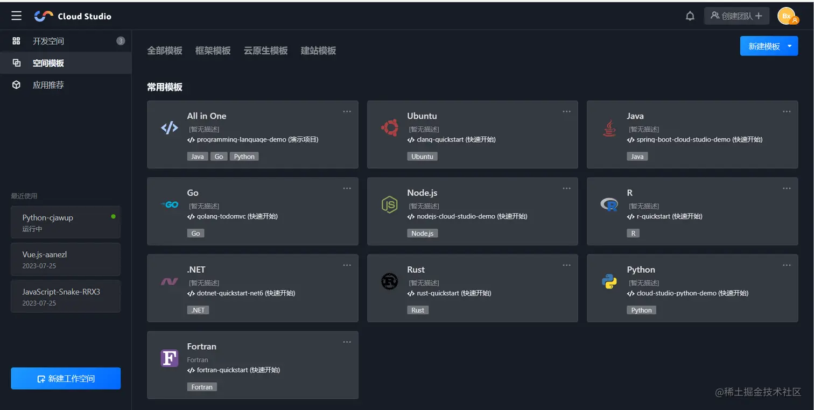Open the hamburger menu icon

pos(17,16)
